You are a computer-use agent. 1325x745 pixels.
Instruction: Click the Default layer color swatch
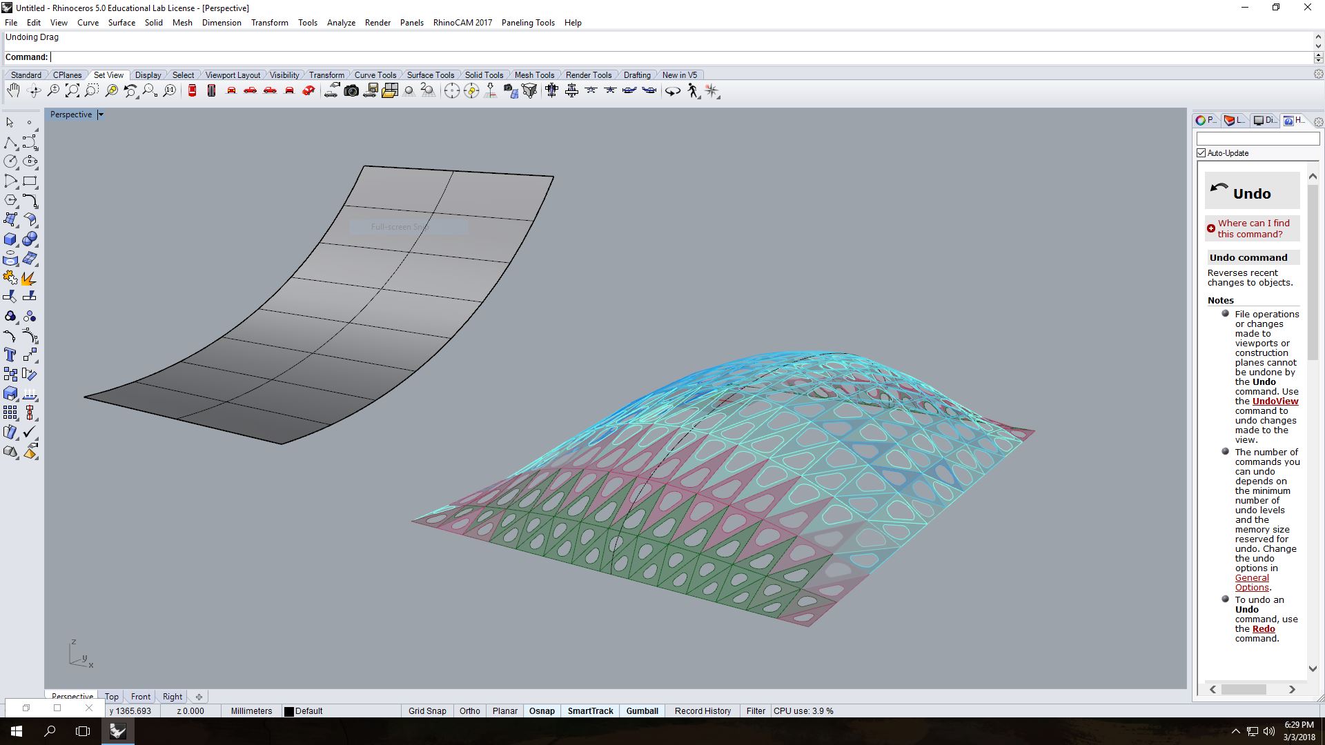[x=289, y=711]
